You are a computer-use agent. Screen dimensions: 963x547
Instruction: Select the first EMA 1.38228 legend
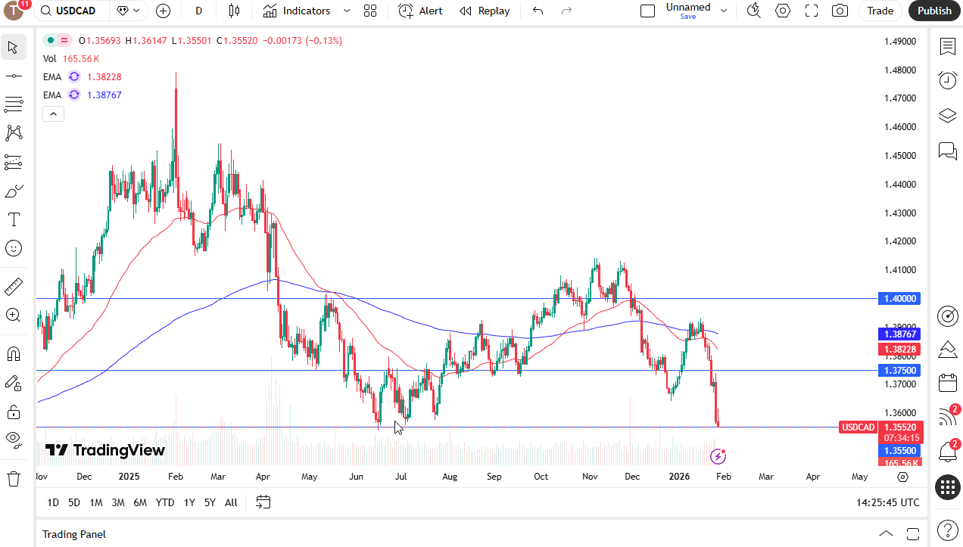click(83, 76)
